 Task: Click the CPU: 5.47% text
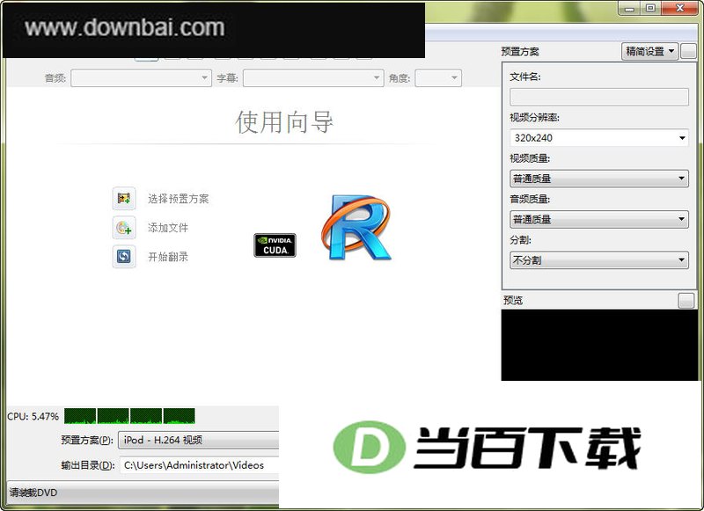coord(33,417)
